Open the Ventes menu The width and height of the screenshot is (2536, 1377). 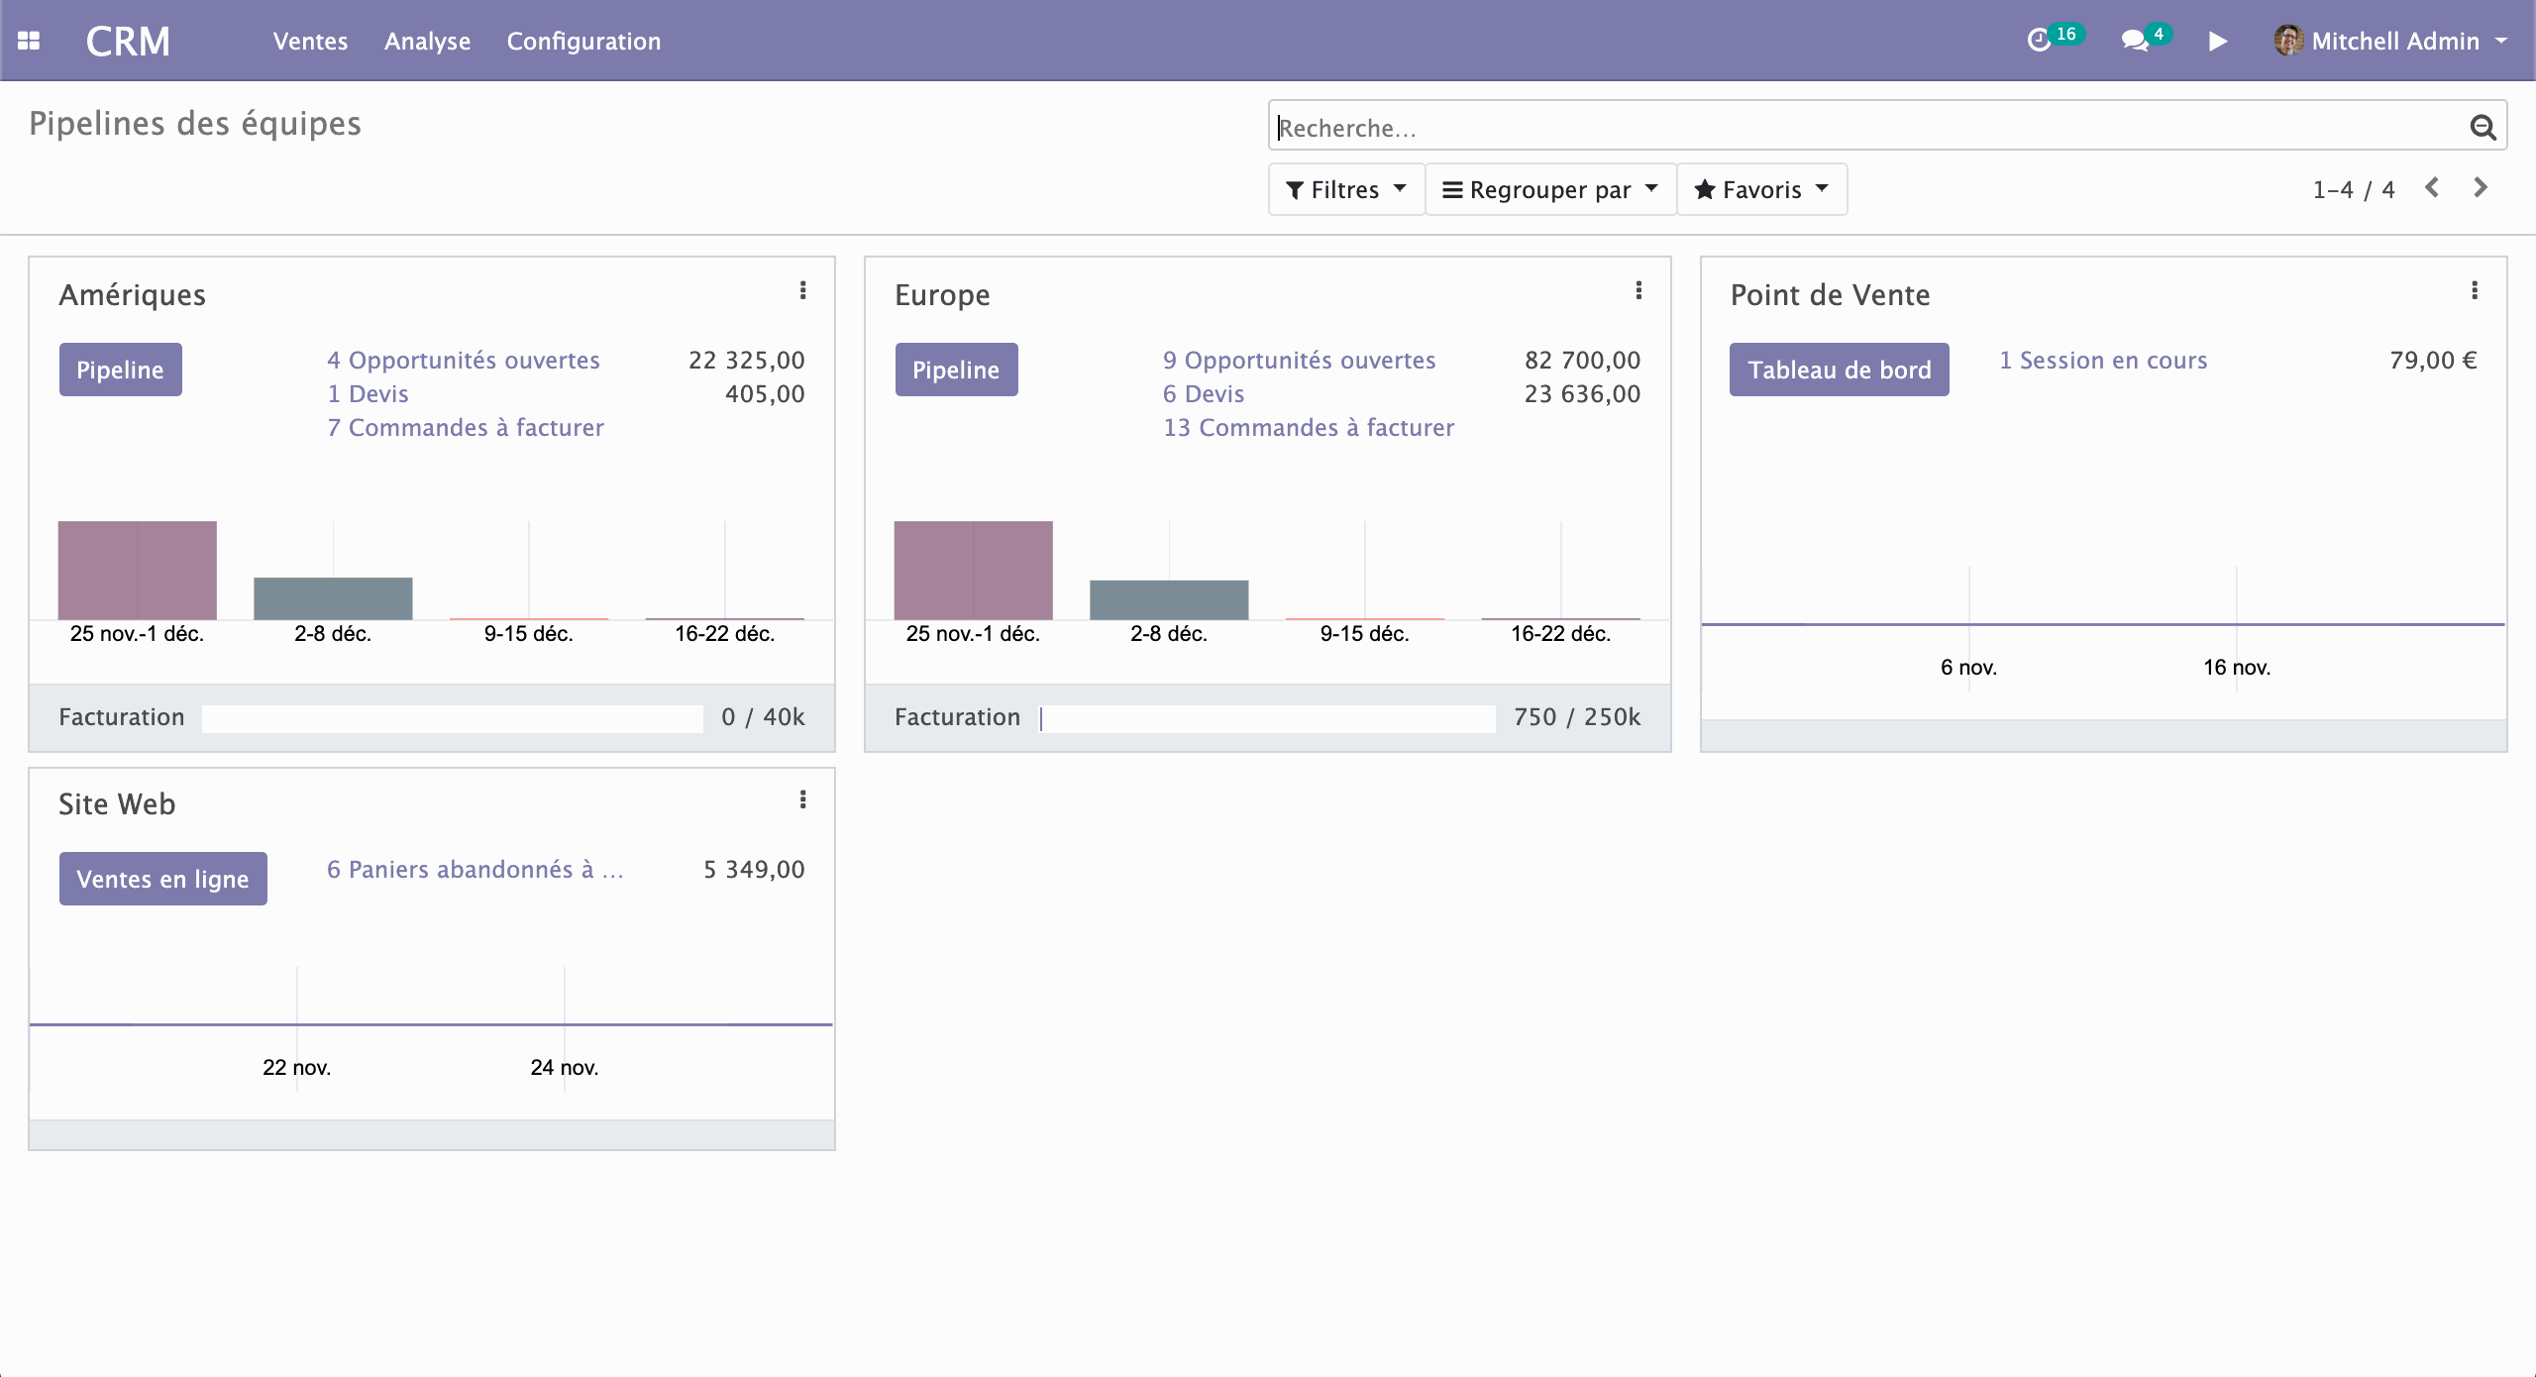click(x=310, y=41)
